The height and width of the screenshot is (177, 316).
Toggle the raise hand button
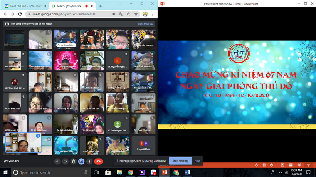(x=73, y=161)
